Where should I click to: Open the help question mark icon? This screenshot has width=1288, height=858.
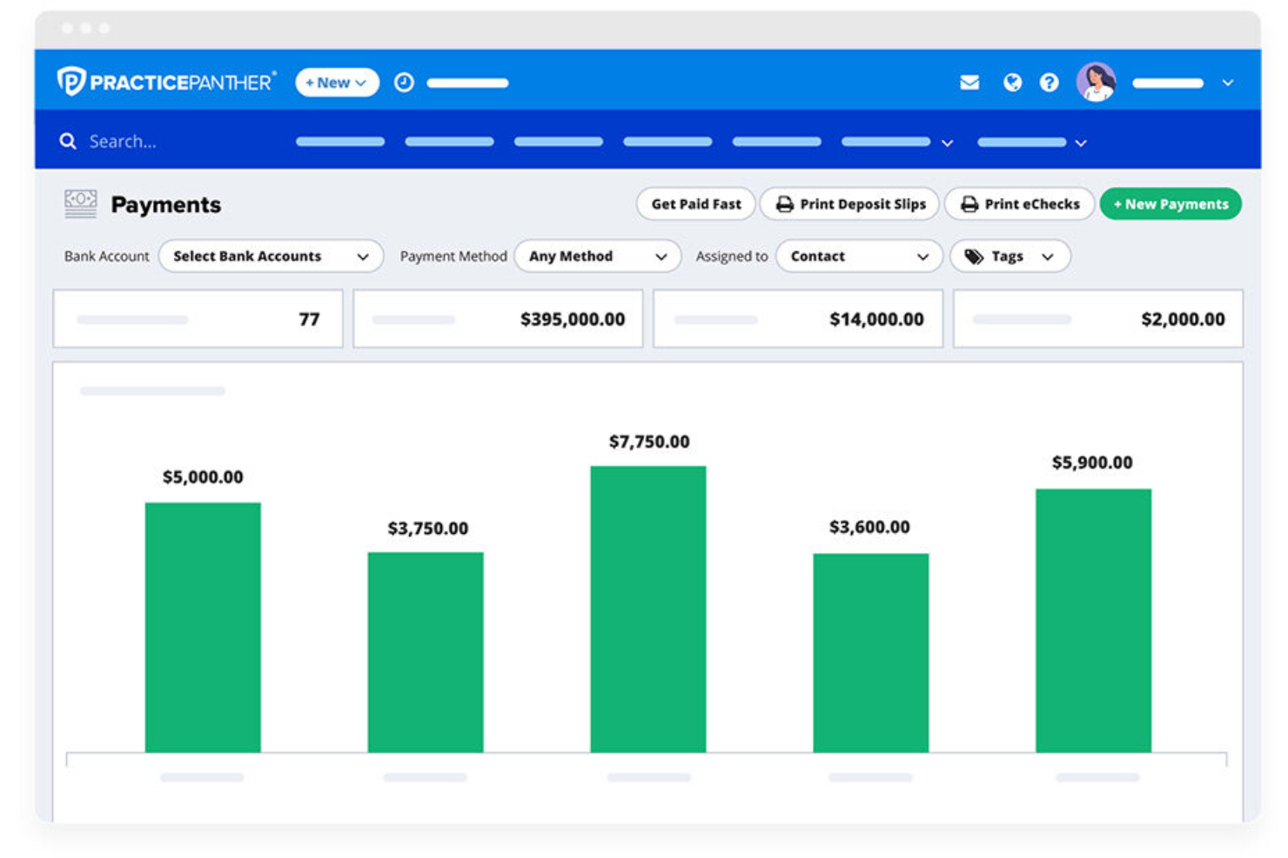tap(1049, 83)
